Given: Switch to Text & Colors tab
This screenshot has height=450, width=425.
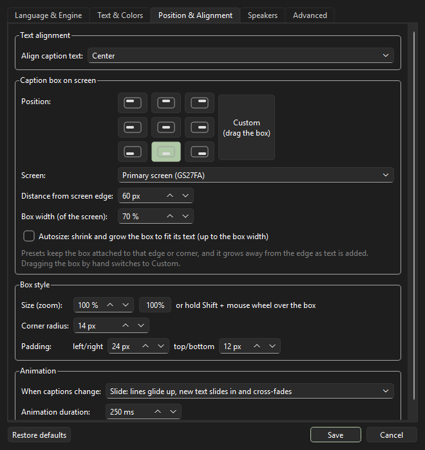Looking at the screenshot, I should (120, 15).
